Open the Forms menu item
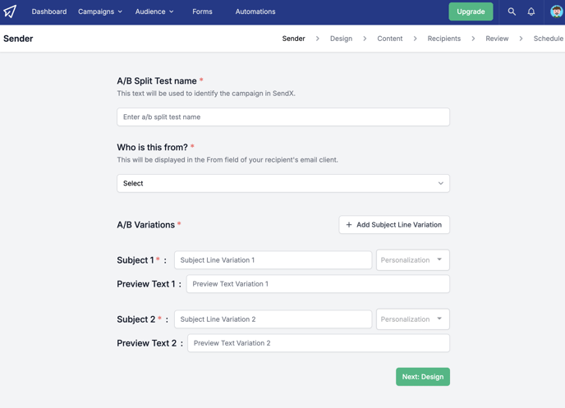 pos(202,11)
